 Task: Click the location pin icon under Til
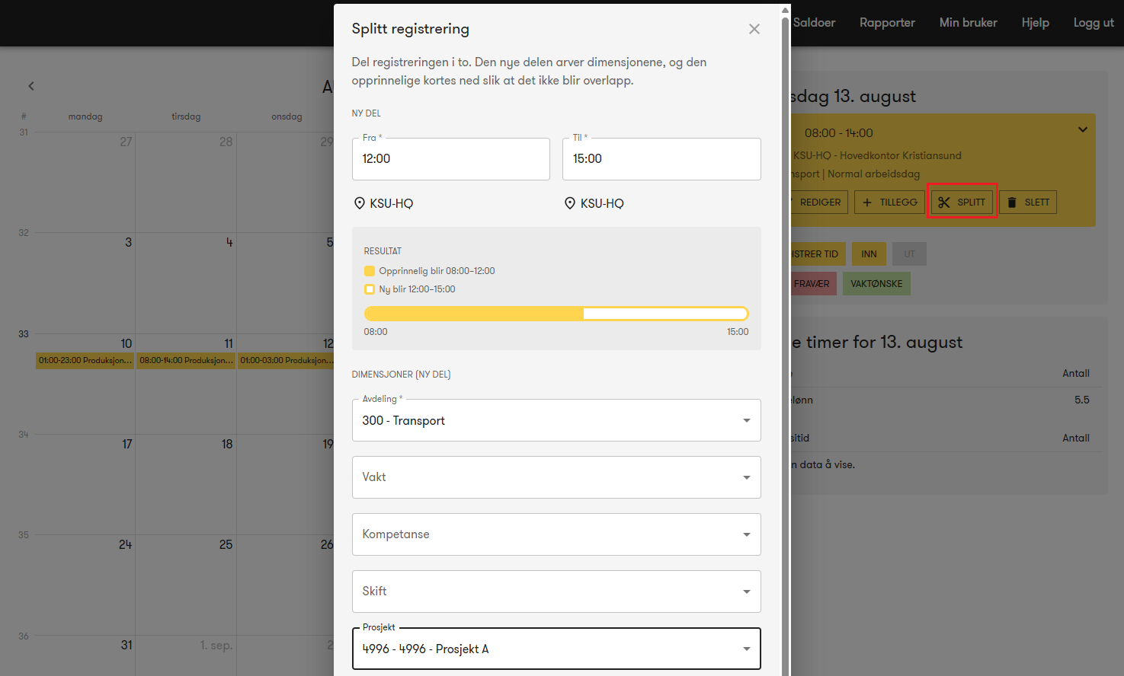tap(570, 203)
